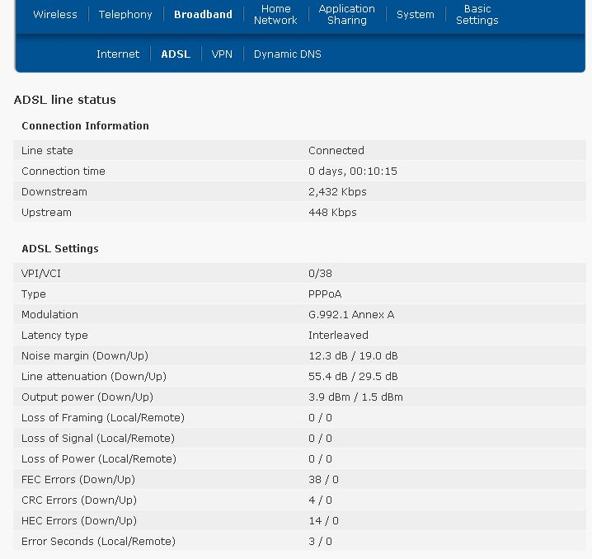This screenshot has width=592, height=559.
Task: Click the Connection Information section title
Action: (85, 126)
